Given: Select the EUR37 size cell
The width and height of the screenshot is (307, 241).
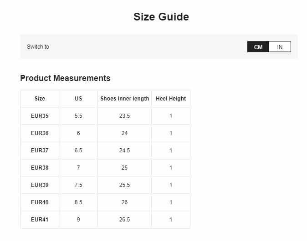Looking at the screenshot, I should coord(40,151).
